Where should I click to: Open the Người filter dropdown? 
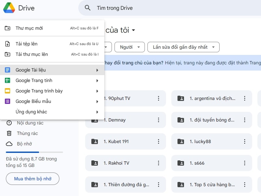130,47
